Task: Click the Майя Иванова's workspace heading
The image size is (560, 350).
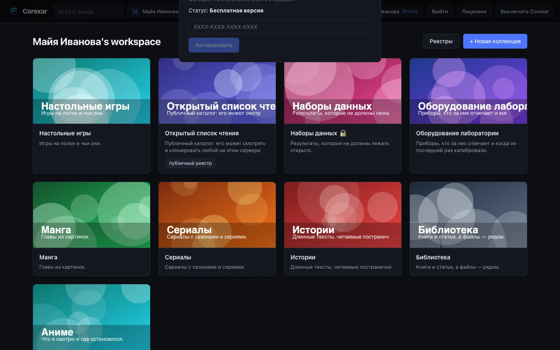Action: (x=97, y=42)
